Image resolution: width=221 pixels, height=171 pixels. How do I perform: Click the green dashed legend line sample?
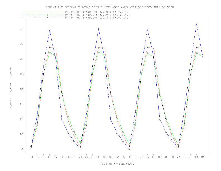tap(43, 15)
